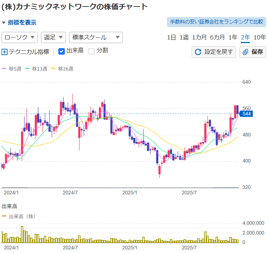
Task: Click the tallest volume bar in early 2024
Action: tap(22, 234)
